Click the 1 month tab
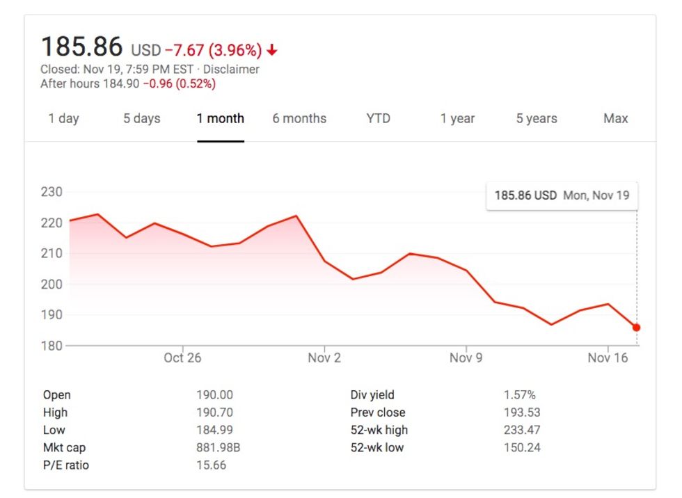Screen dimensions: 682x498 tap(220, 118)
